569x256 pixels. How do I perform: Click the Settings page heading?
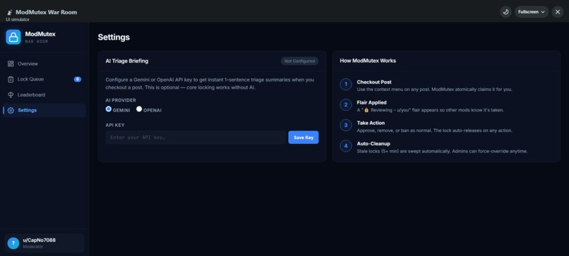(114, 37)
